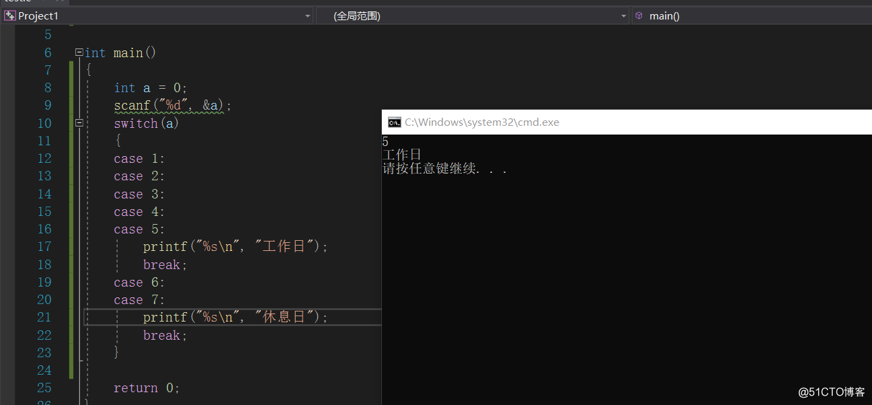Click the printf line containing 休息日
The width and height of the screenshot is (872, 405).
[236, 317]
